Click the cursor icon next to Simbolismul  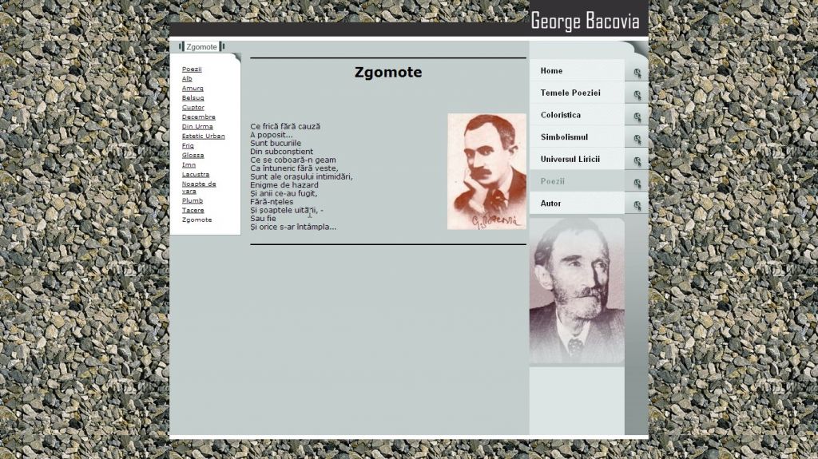coord(637,140)
